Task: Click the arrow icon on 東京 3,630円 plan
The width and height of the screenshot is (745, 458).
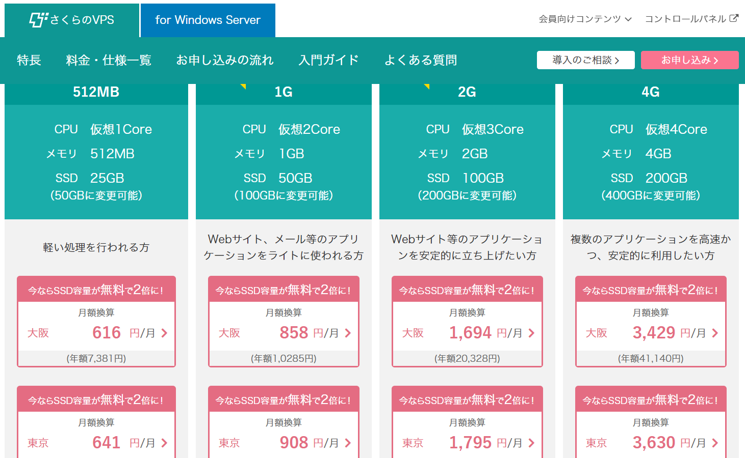Action: tap(715, 443)
